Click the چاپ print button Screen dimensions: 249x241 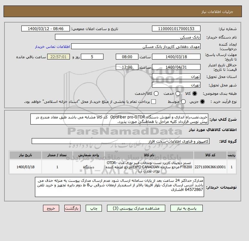pyautogui.click(x=94, y=208)
